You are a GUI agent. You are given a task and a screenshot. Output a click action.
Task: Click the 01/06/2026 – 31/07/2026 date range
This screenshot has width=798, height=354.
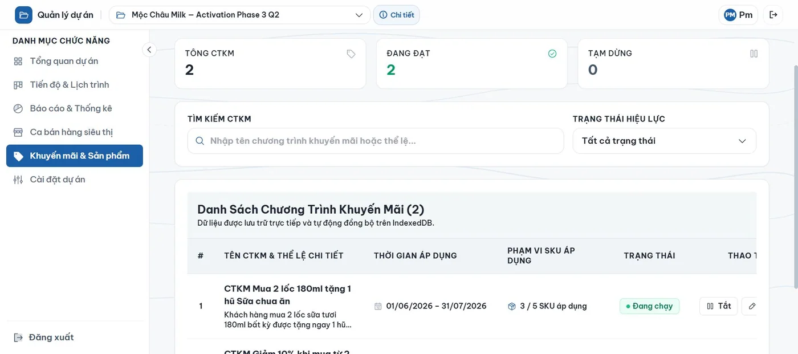[436, 306]
